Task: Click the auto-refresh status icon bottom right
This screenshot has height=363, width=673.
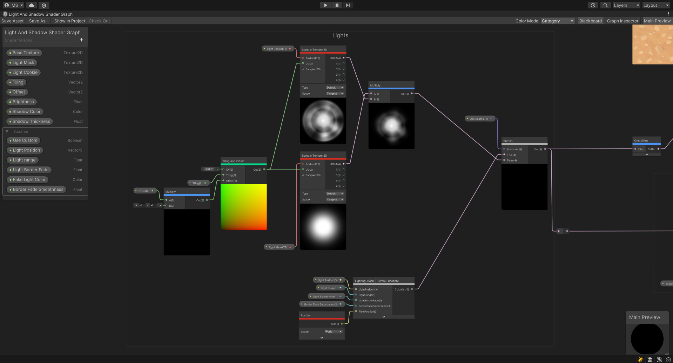Action: click(660, 359)
